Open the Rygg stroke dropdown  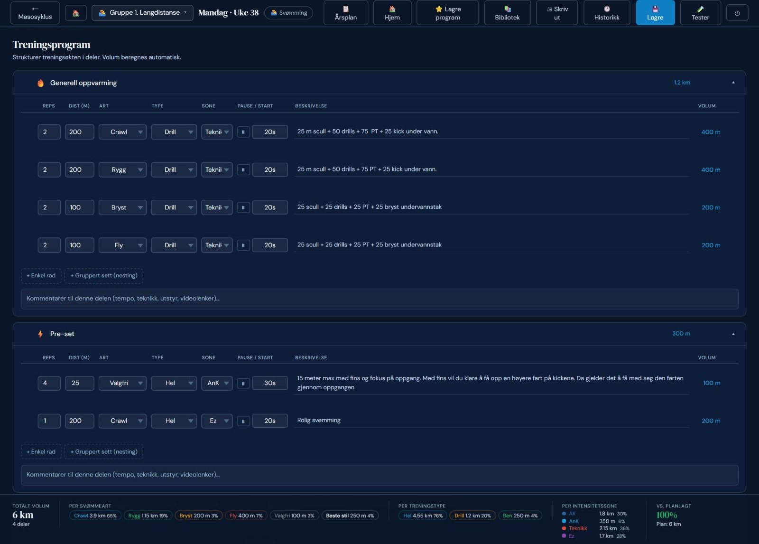(122, 169)
